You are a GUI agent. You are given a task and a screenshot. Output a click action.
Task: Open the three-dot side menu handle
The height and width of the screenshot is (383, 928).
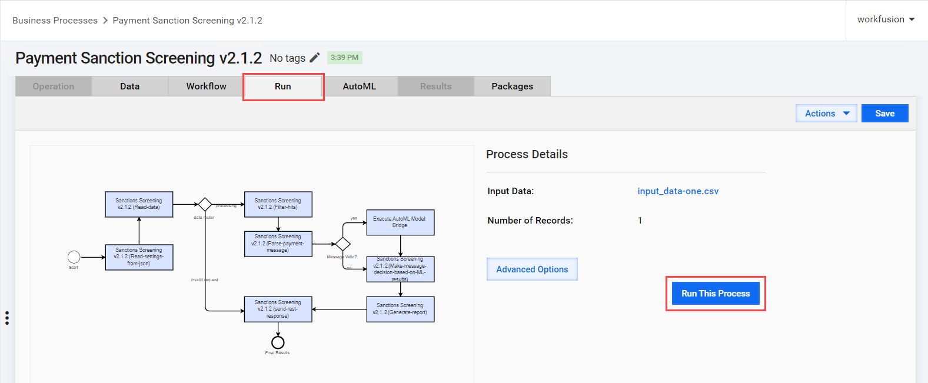coord(7,318)
